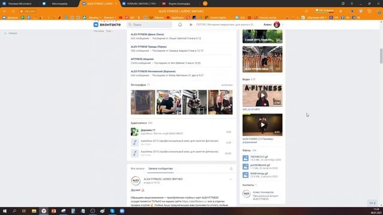Viewport: 383px width, 215px height.
Task: Select the Записи сообщества tab
Action: click(160, 168)
